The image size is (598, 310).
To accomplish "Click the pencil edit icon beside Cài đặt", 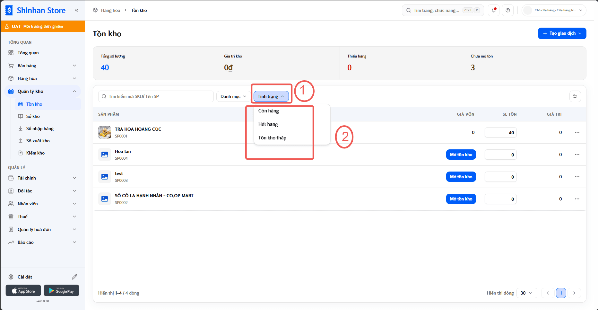I will click(74, 277).
